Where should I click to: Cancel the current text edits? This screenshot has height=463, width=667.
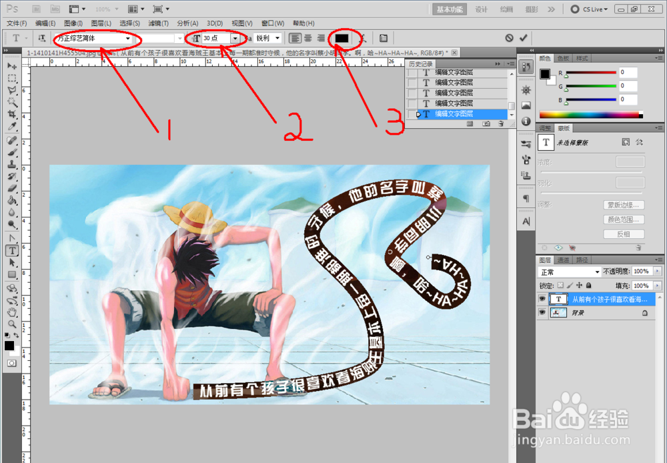509,38
